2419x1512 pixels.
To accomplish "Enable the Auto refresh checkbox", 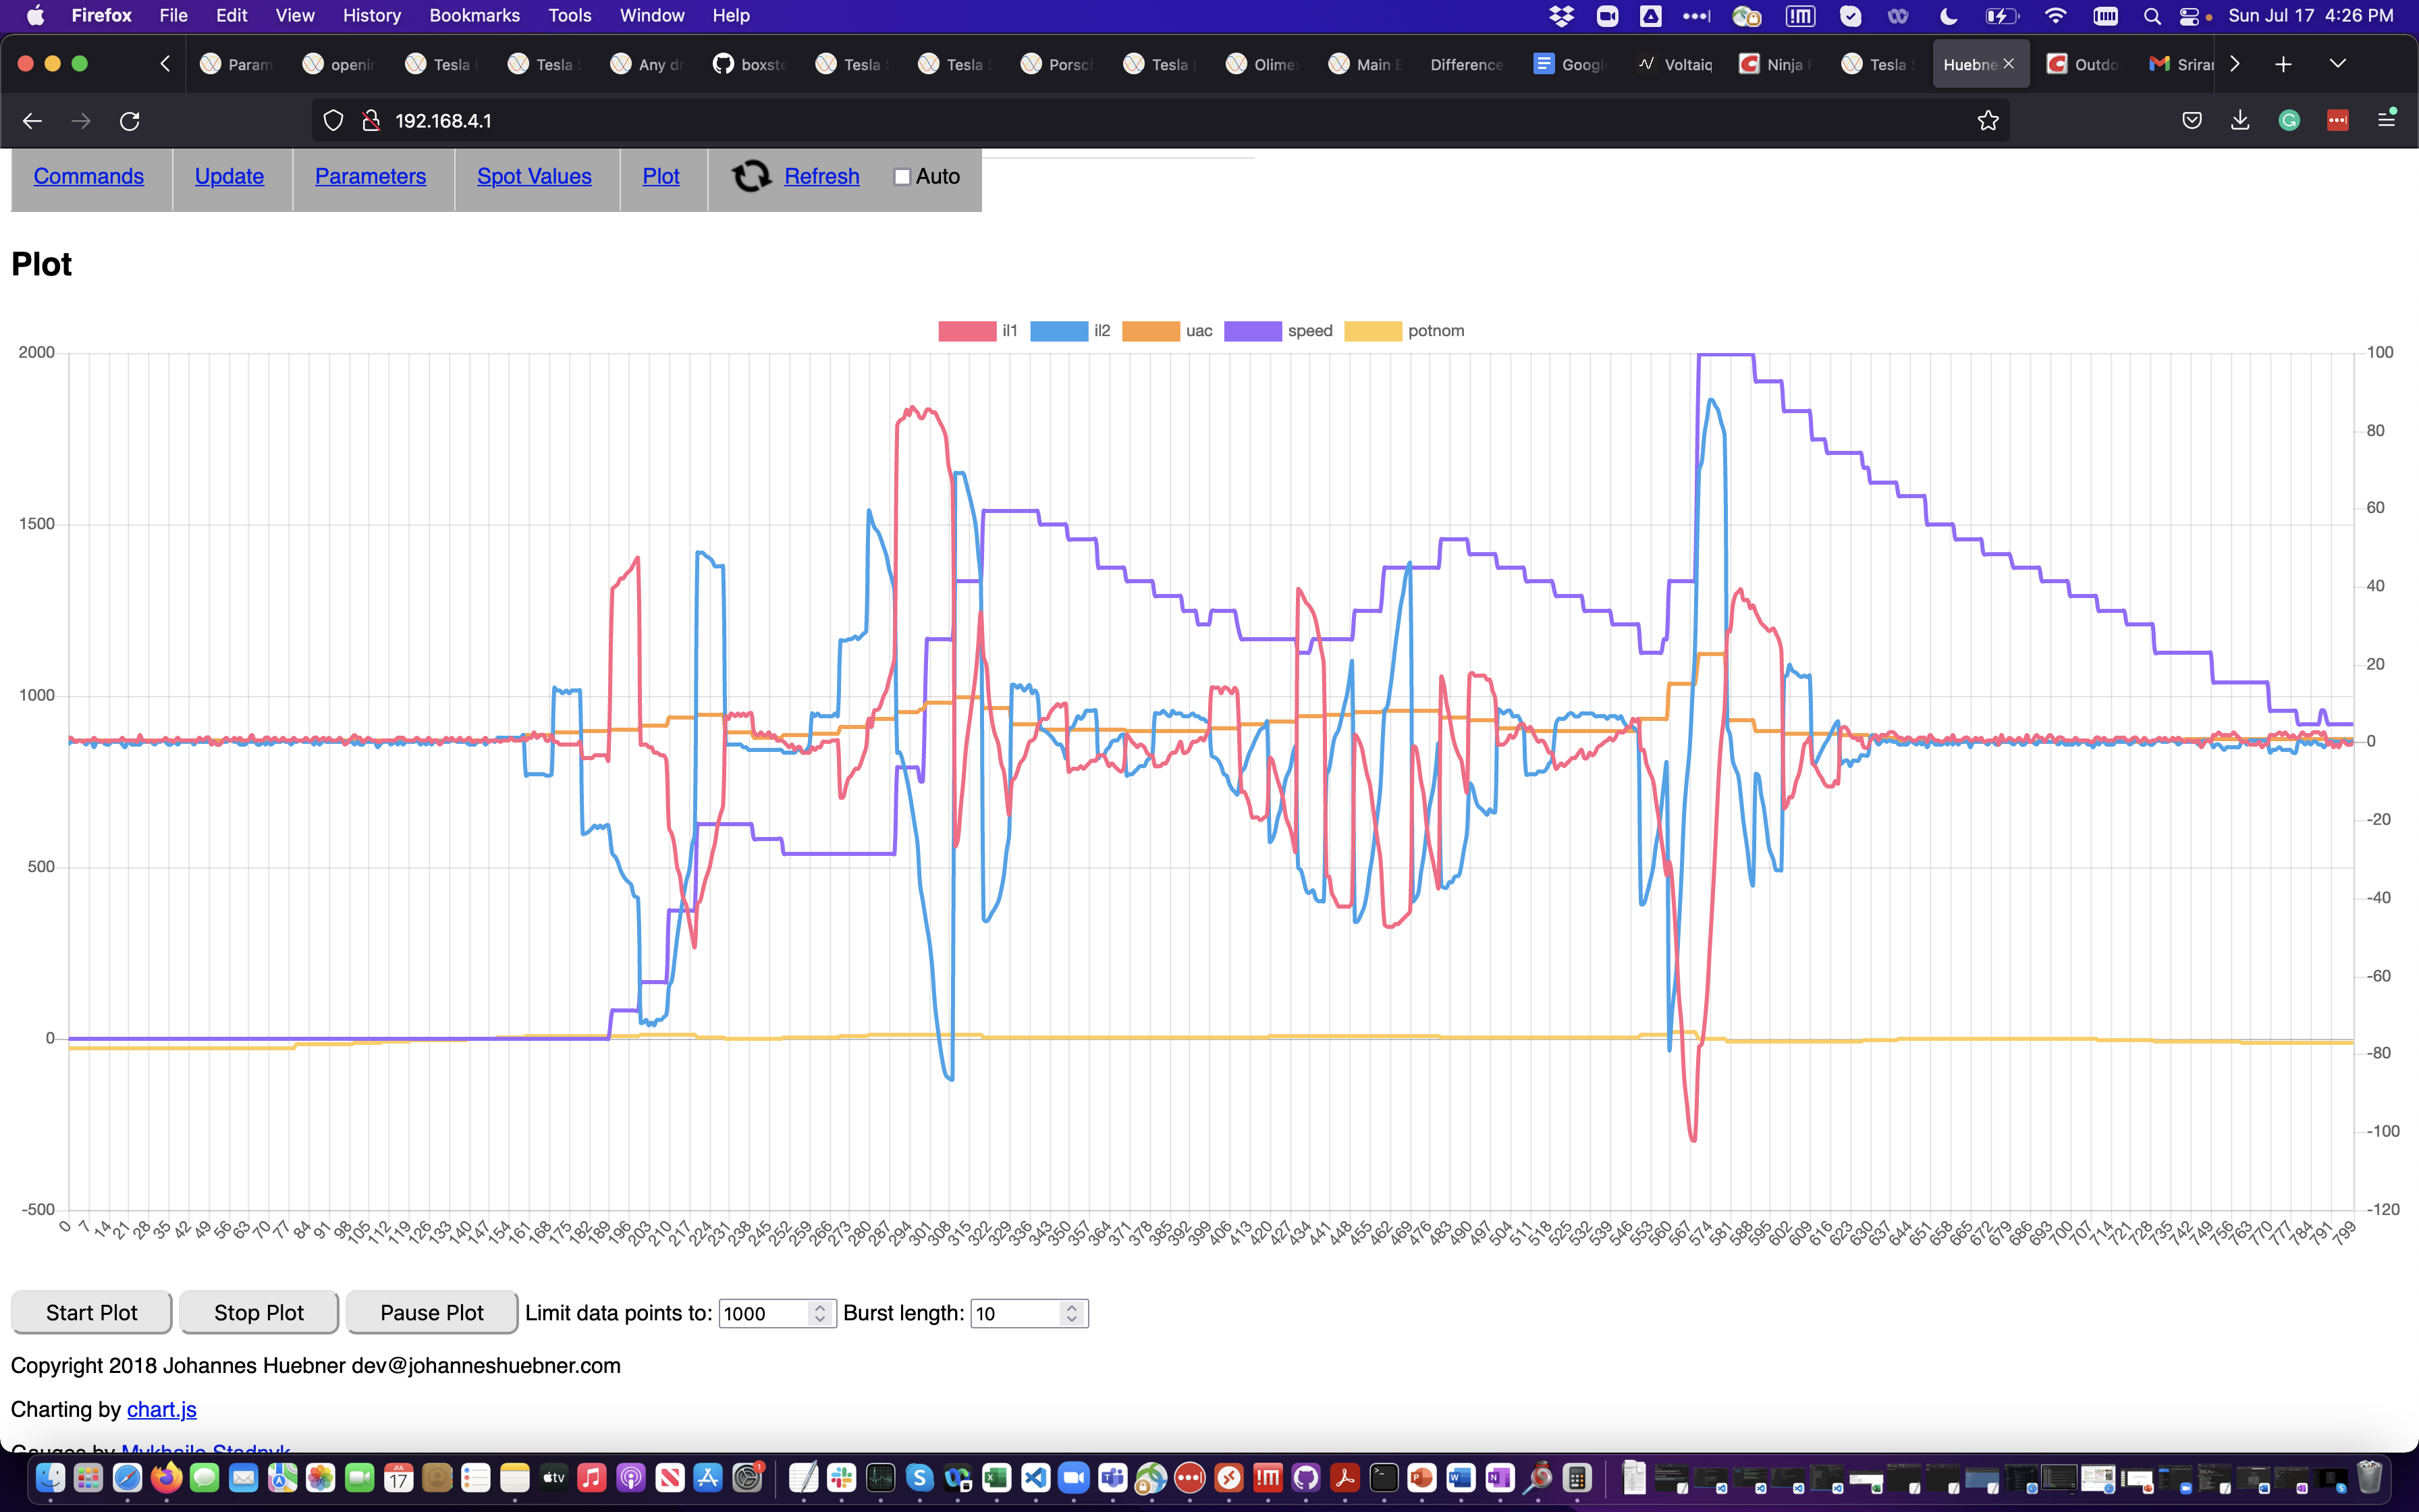I will 902,177.
